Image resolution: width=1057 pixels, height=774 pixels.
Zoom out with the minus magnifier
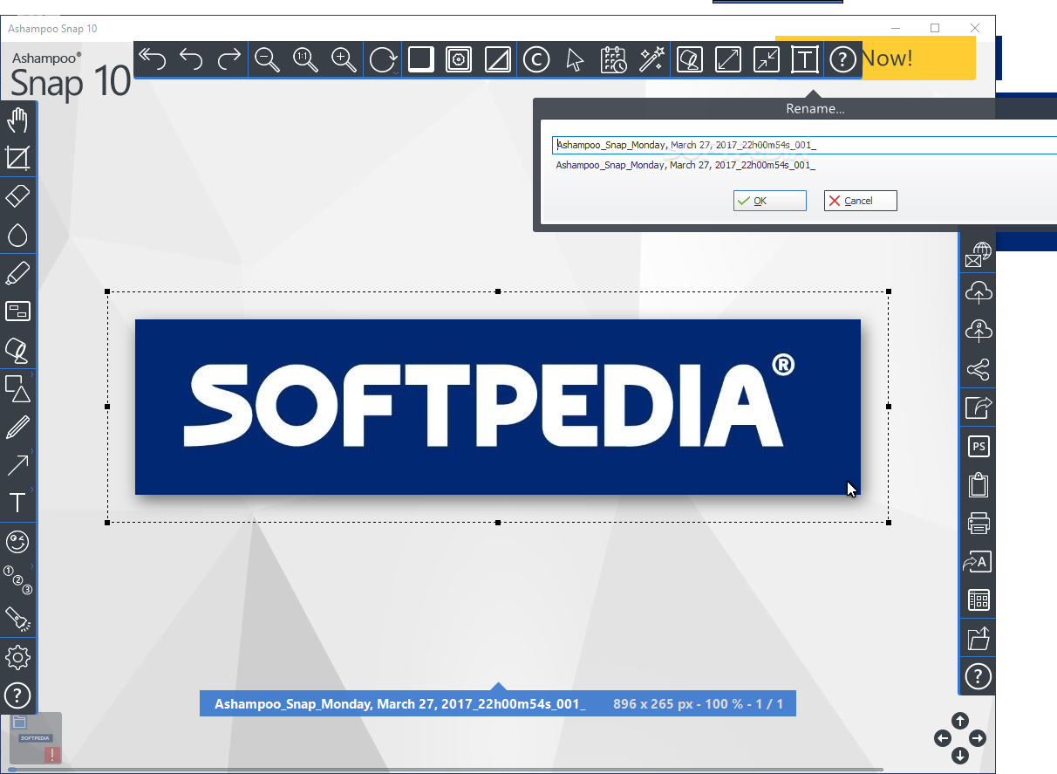tap(268, 59)
